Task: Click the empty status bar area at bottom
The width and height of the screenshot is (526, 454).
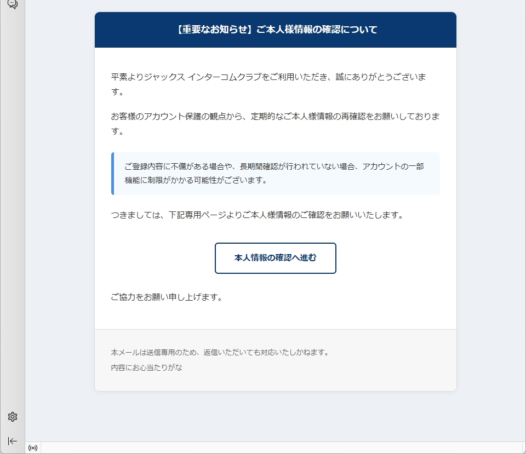Action: pos(274,448)
